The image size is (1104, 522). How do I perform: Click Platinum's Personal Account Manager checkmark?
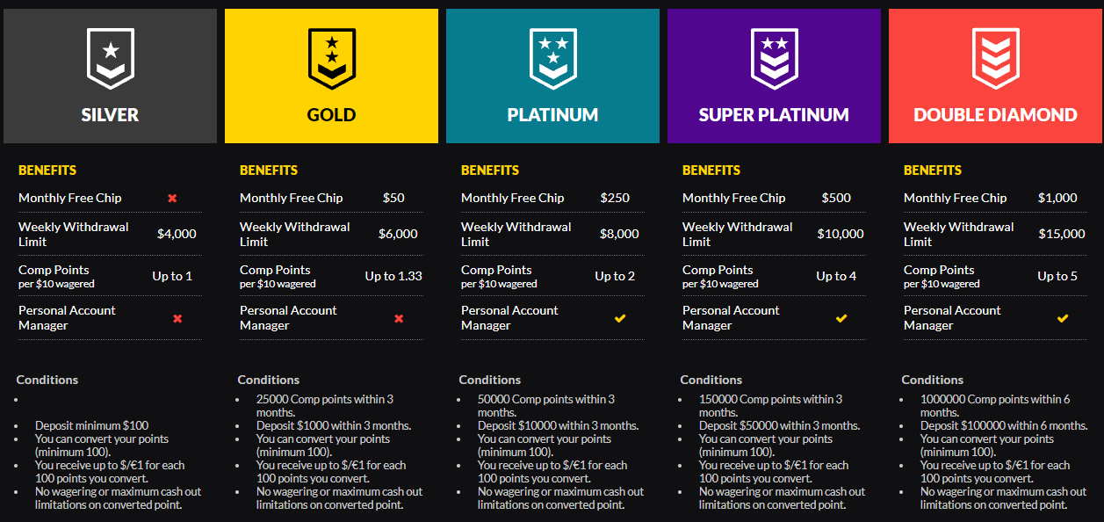620,318
